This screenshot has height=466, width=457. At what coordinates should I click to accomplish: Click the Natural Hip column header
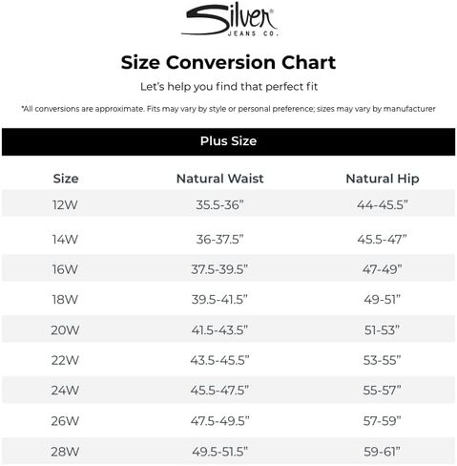click(x=383, y=179)
